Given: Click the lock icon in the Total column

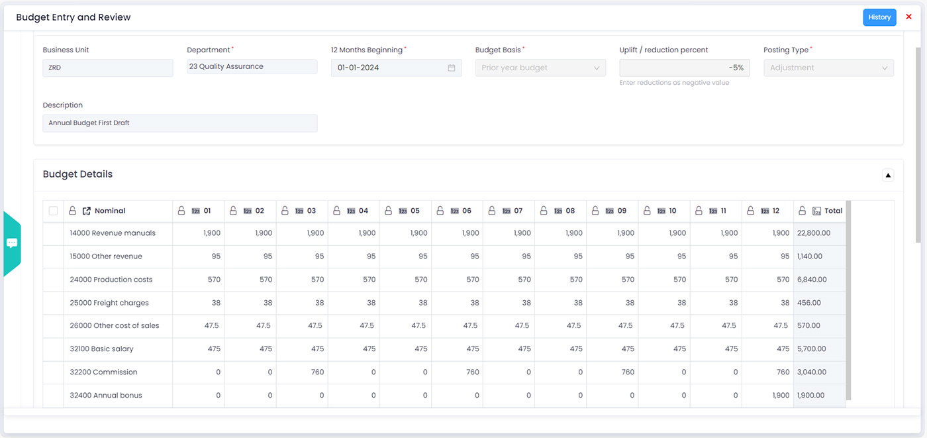Looking at the screenshot, I should coord(803,211).
